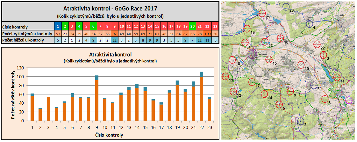Click red control marker 11 on the map
The height and width of the screenshot is (142, 357).
[337, 77]
